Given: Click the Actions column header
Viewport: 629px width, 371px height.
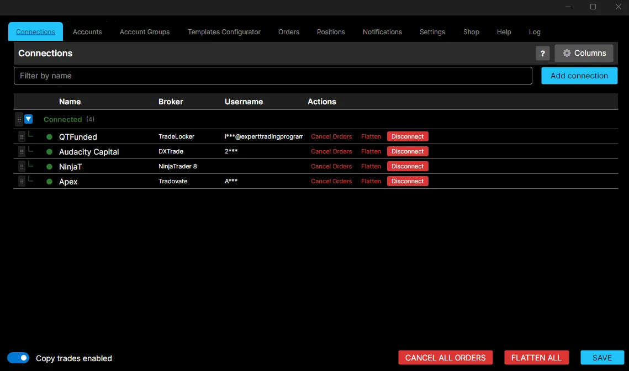Looking at the screenshot, I should click(322, 102).
